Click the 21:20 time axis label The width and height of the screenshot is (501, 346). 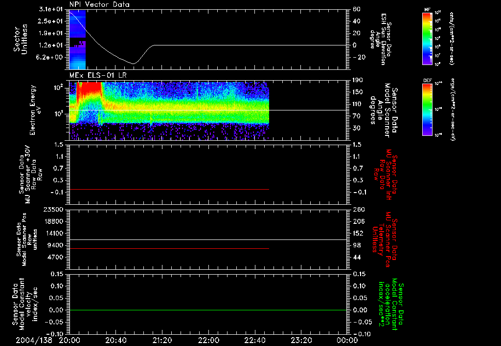pos(162,340)
